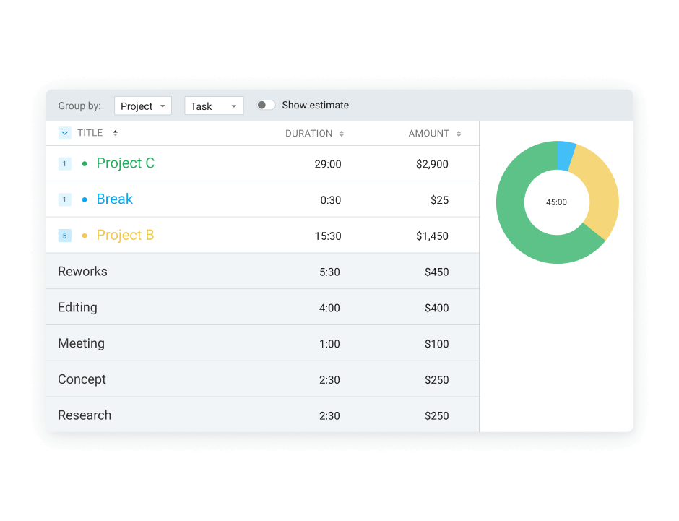Click the yellow dot beside Project B
The height and width of the screenshot is (521, 679).
(86, 235)
